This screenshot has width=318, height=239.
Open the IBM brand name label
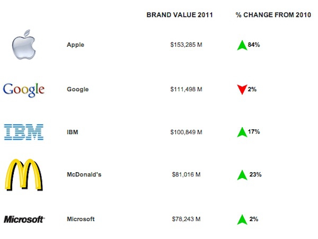click(x=73, y=132)
